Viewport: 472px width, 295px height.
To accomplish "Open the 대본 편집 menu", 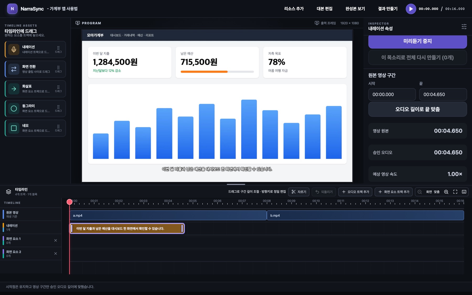I will click(324, 9).
